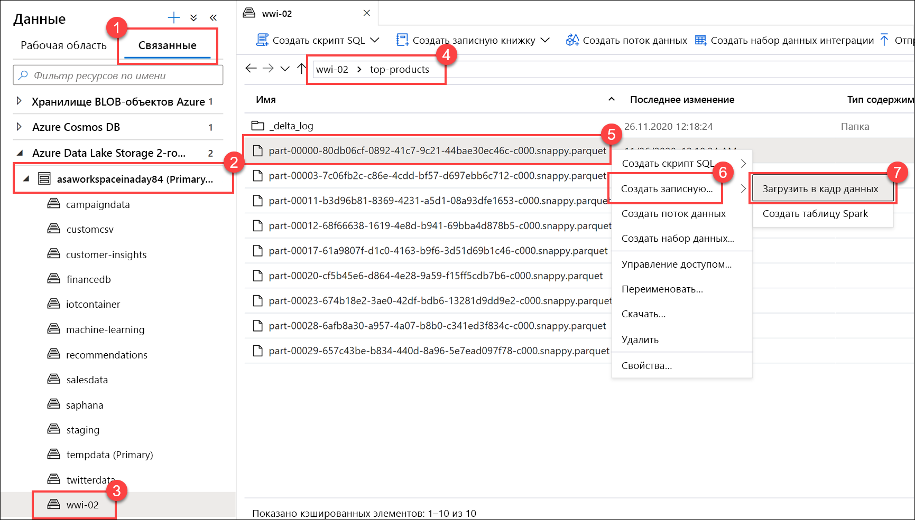Image resolution: width=915 pixels, height=520 pixels.
Task: Open the customer-insights container
Action: 106,254
